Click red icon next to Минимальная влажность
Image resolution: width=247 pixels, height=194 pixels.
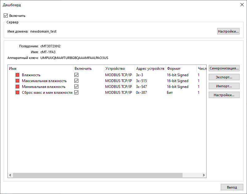tap(18, 87)
